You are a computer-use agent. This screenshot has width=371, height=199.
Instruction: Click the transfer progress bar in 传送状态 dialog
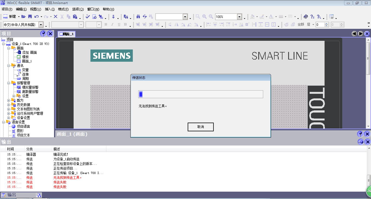pos(201,94)
